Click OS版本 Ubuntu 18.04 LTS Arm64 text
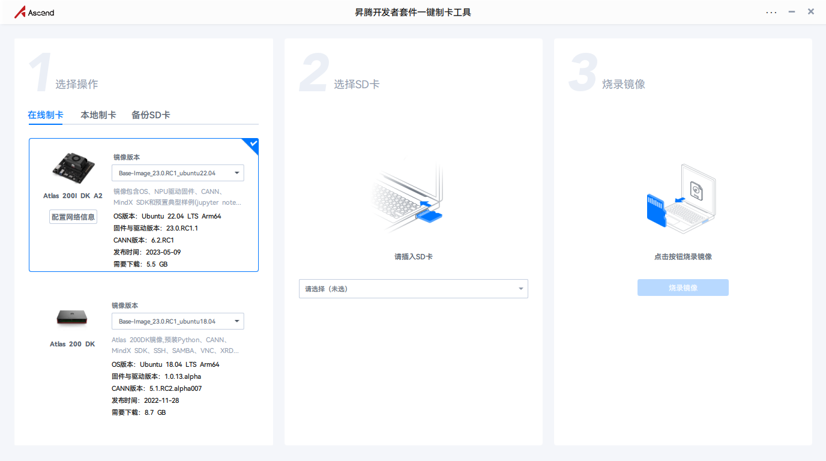 166,364
